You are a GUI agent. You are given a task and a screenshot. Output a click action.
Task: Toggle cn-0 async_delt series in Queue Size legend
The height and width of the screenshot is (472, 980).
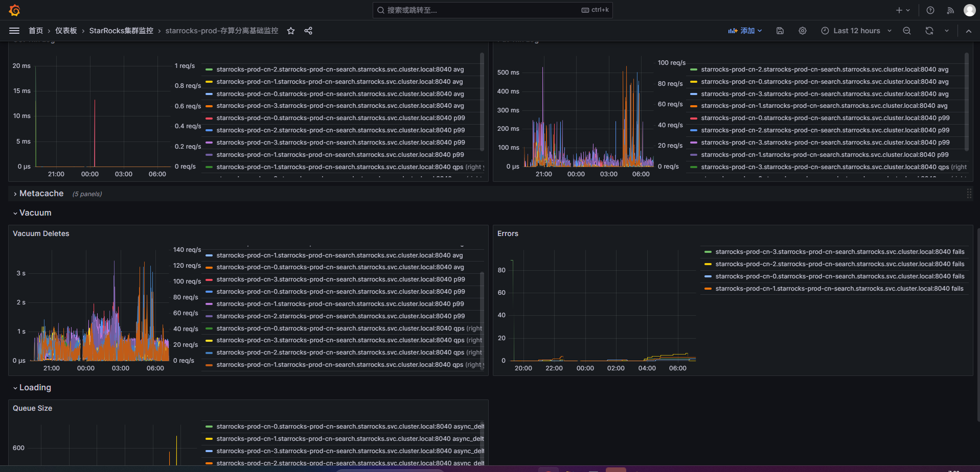click(350, 427)
